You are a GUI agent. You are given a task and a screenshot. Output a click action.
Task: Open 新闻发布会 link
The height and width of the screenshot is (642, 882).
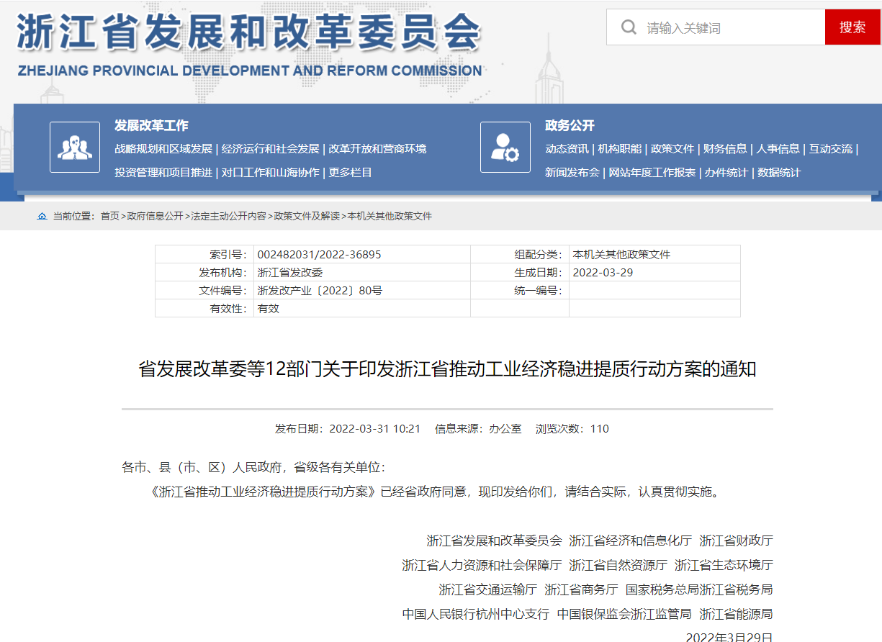572,173
